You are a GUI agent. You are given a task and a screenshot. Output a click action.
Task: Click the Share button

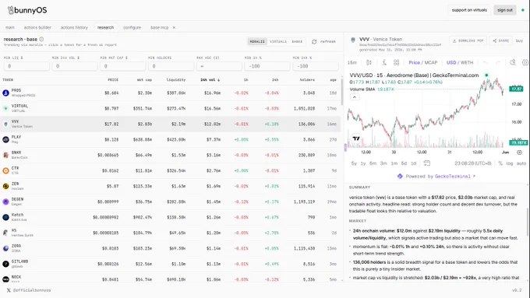pyautogui.click(x=500, y=40)
